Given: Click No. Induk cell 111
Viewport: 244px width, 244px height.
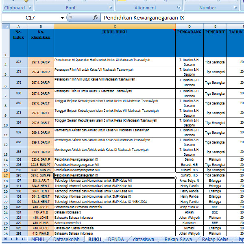Looking at the screenshot, I should (19, 186).
